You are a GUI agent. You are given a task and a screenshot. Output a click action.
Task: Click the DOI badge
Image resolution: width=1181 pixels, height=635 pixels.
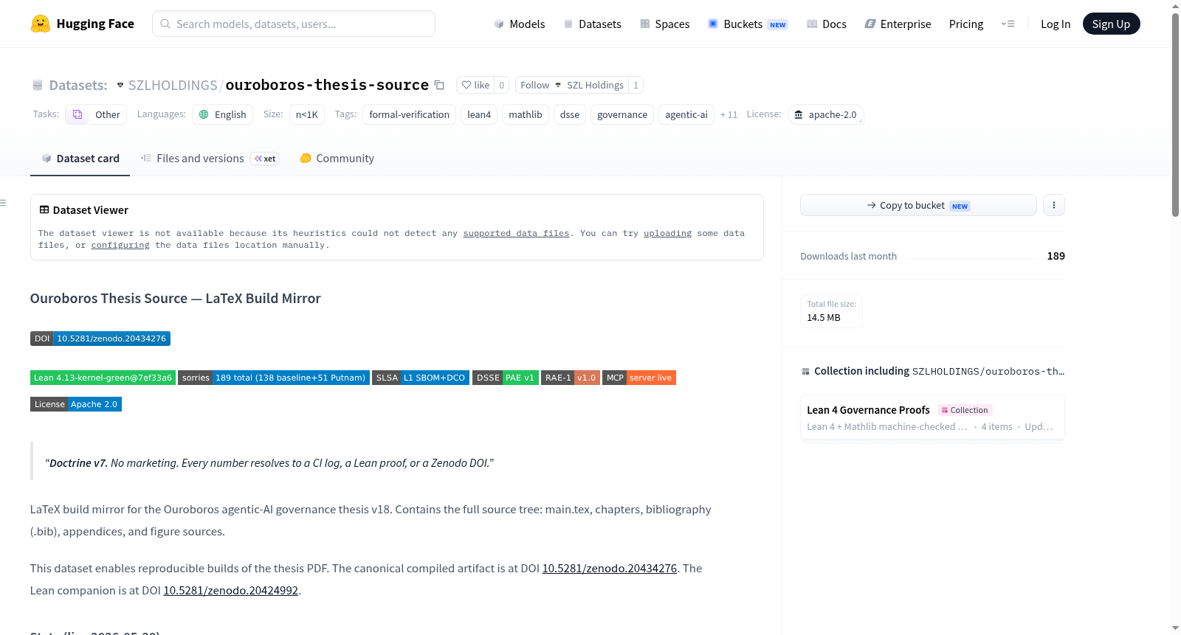(x=100, y=339)
